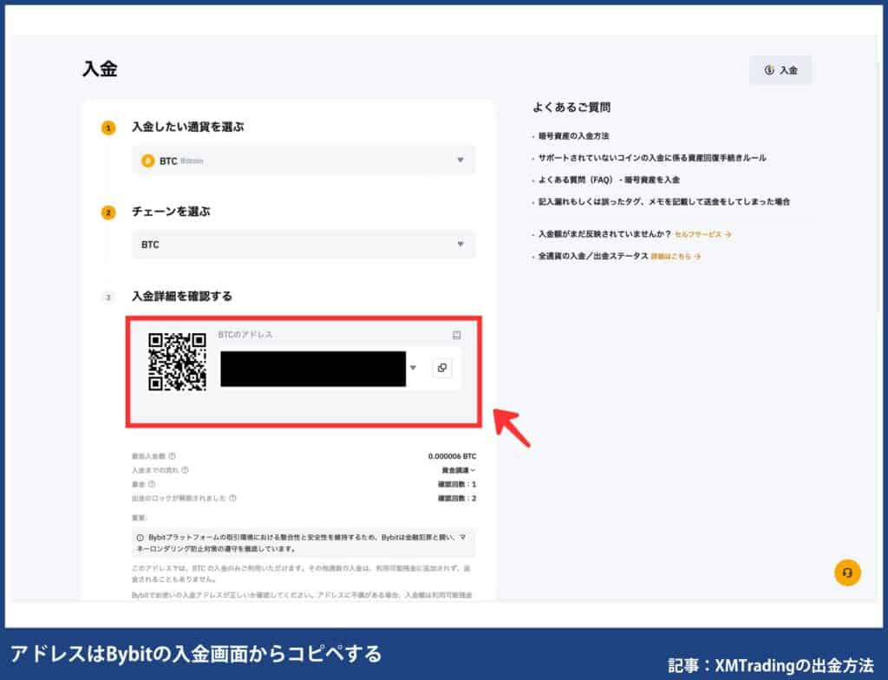Image resolution: width=888 pixels, height=680 pixels.
Task: Click the 詳細はこちら link
Action: click(x=676, y=256)
